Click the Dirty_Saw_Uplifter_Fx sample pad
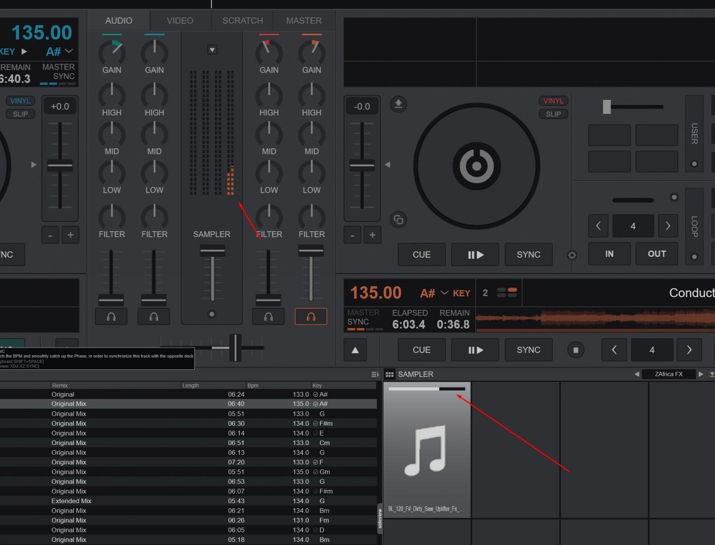Screen dimensions: 715x545 pos(427,450)
